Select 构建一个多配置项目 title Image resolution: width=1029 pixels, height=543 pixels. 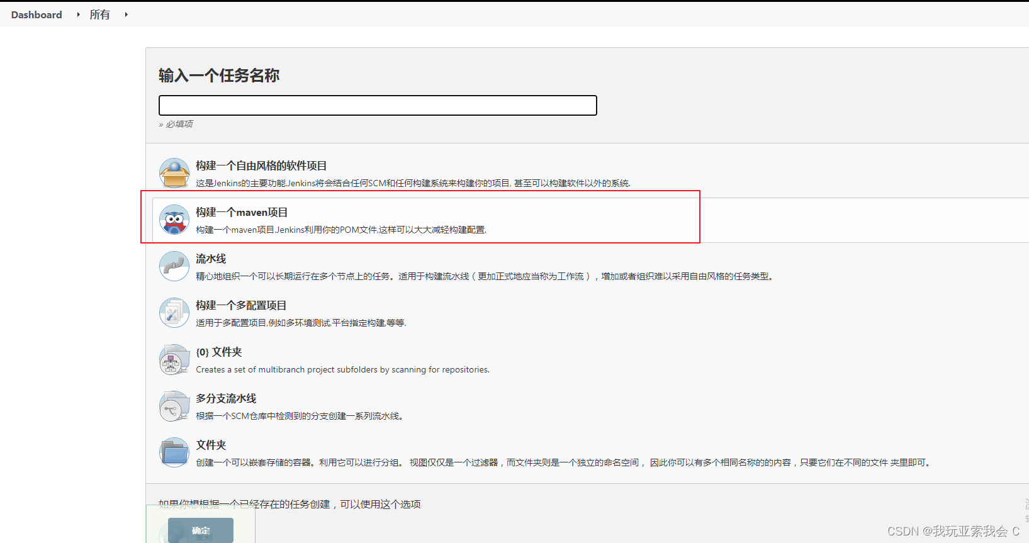pos(241,305)
